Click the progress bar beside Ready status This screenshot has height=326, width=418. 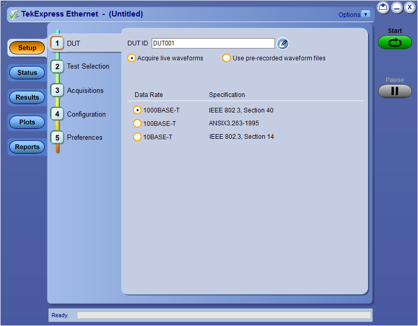(x=224, y=315)
